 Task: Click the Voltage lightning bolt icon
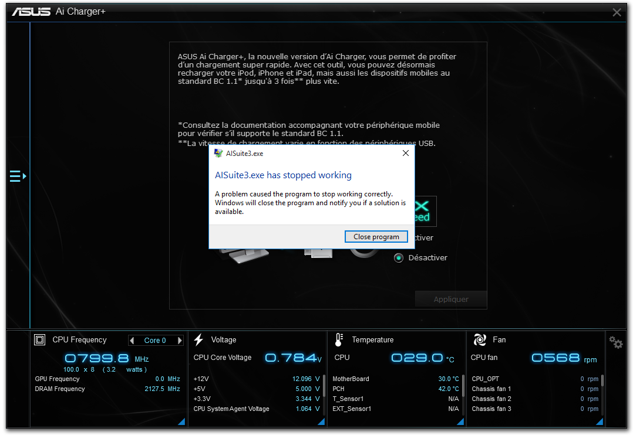pos(198,340)
